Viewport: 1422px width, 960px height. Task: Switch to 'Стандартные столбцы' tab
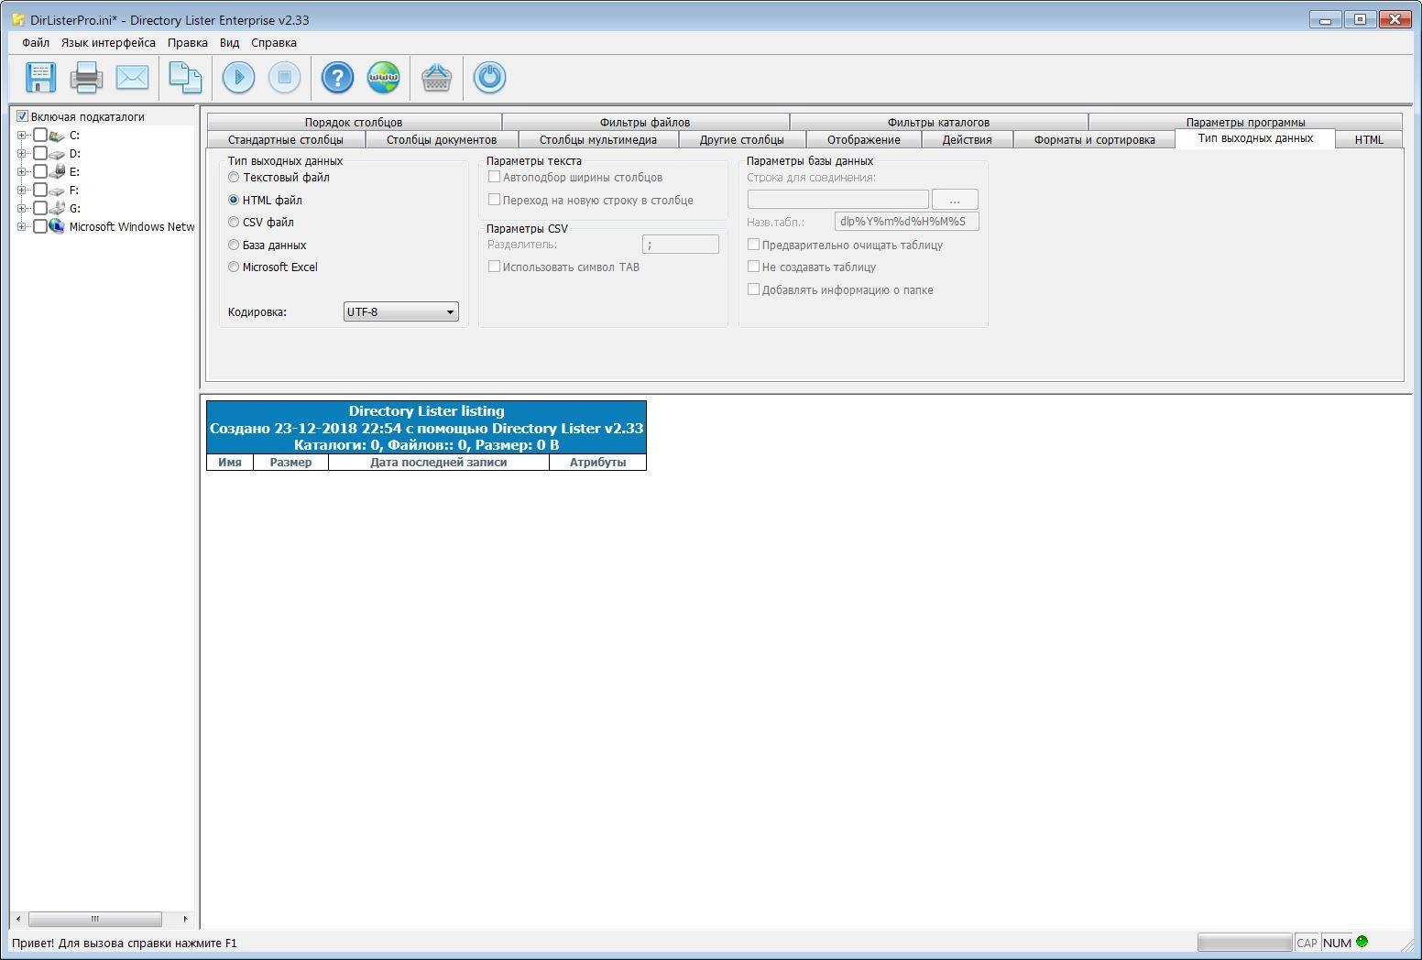coord(286,140)
